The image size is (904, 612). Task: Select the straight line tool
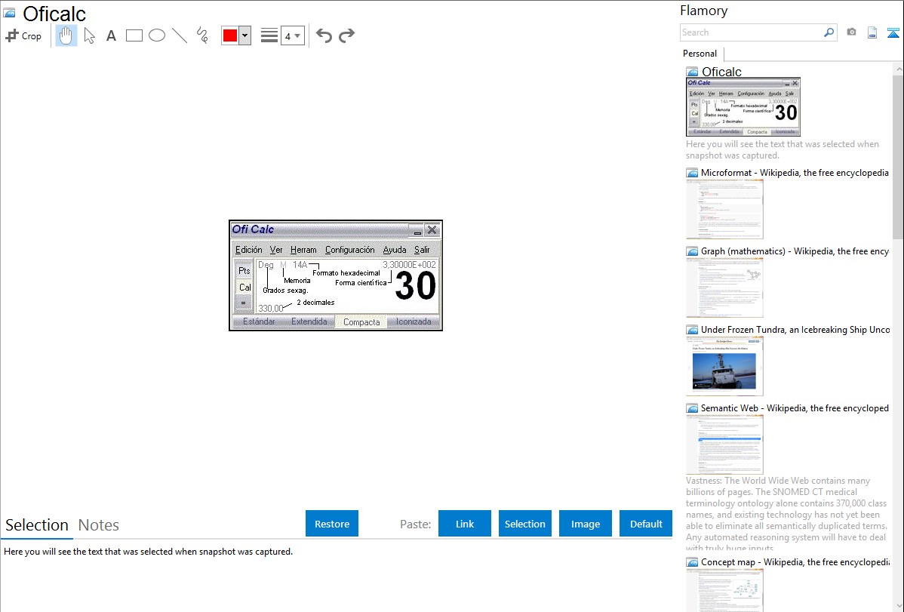click(180, 35)
